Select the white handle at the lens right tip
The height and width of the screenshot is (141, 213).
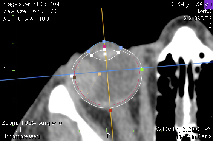point(118,53)
